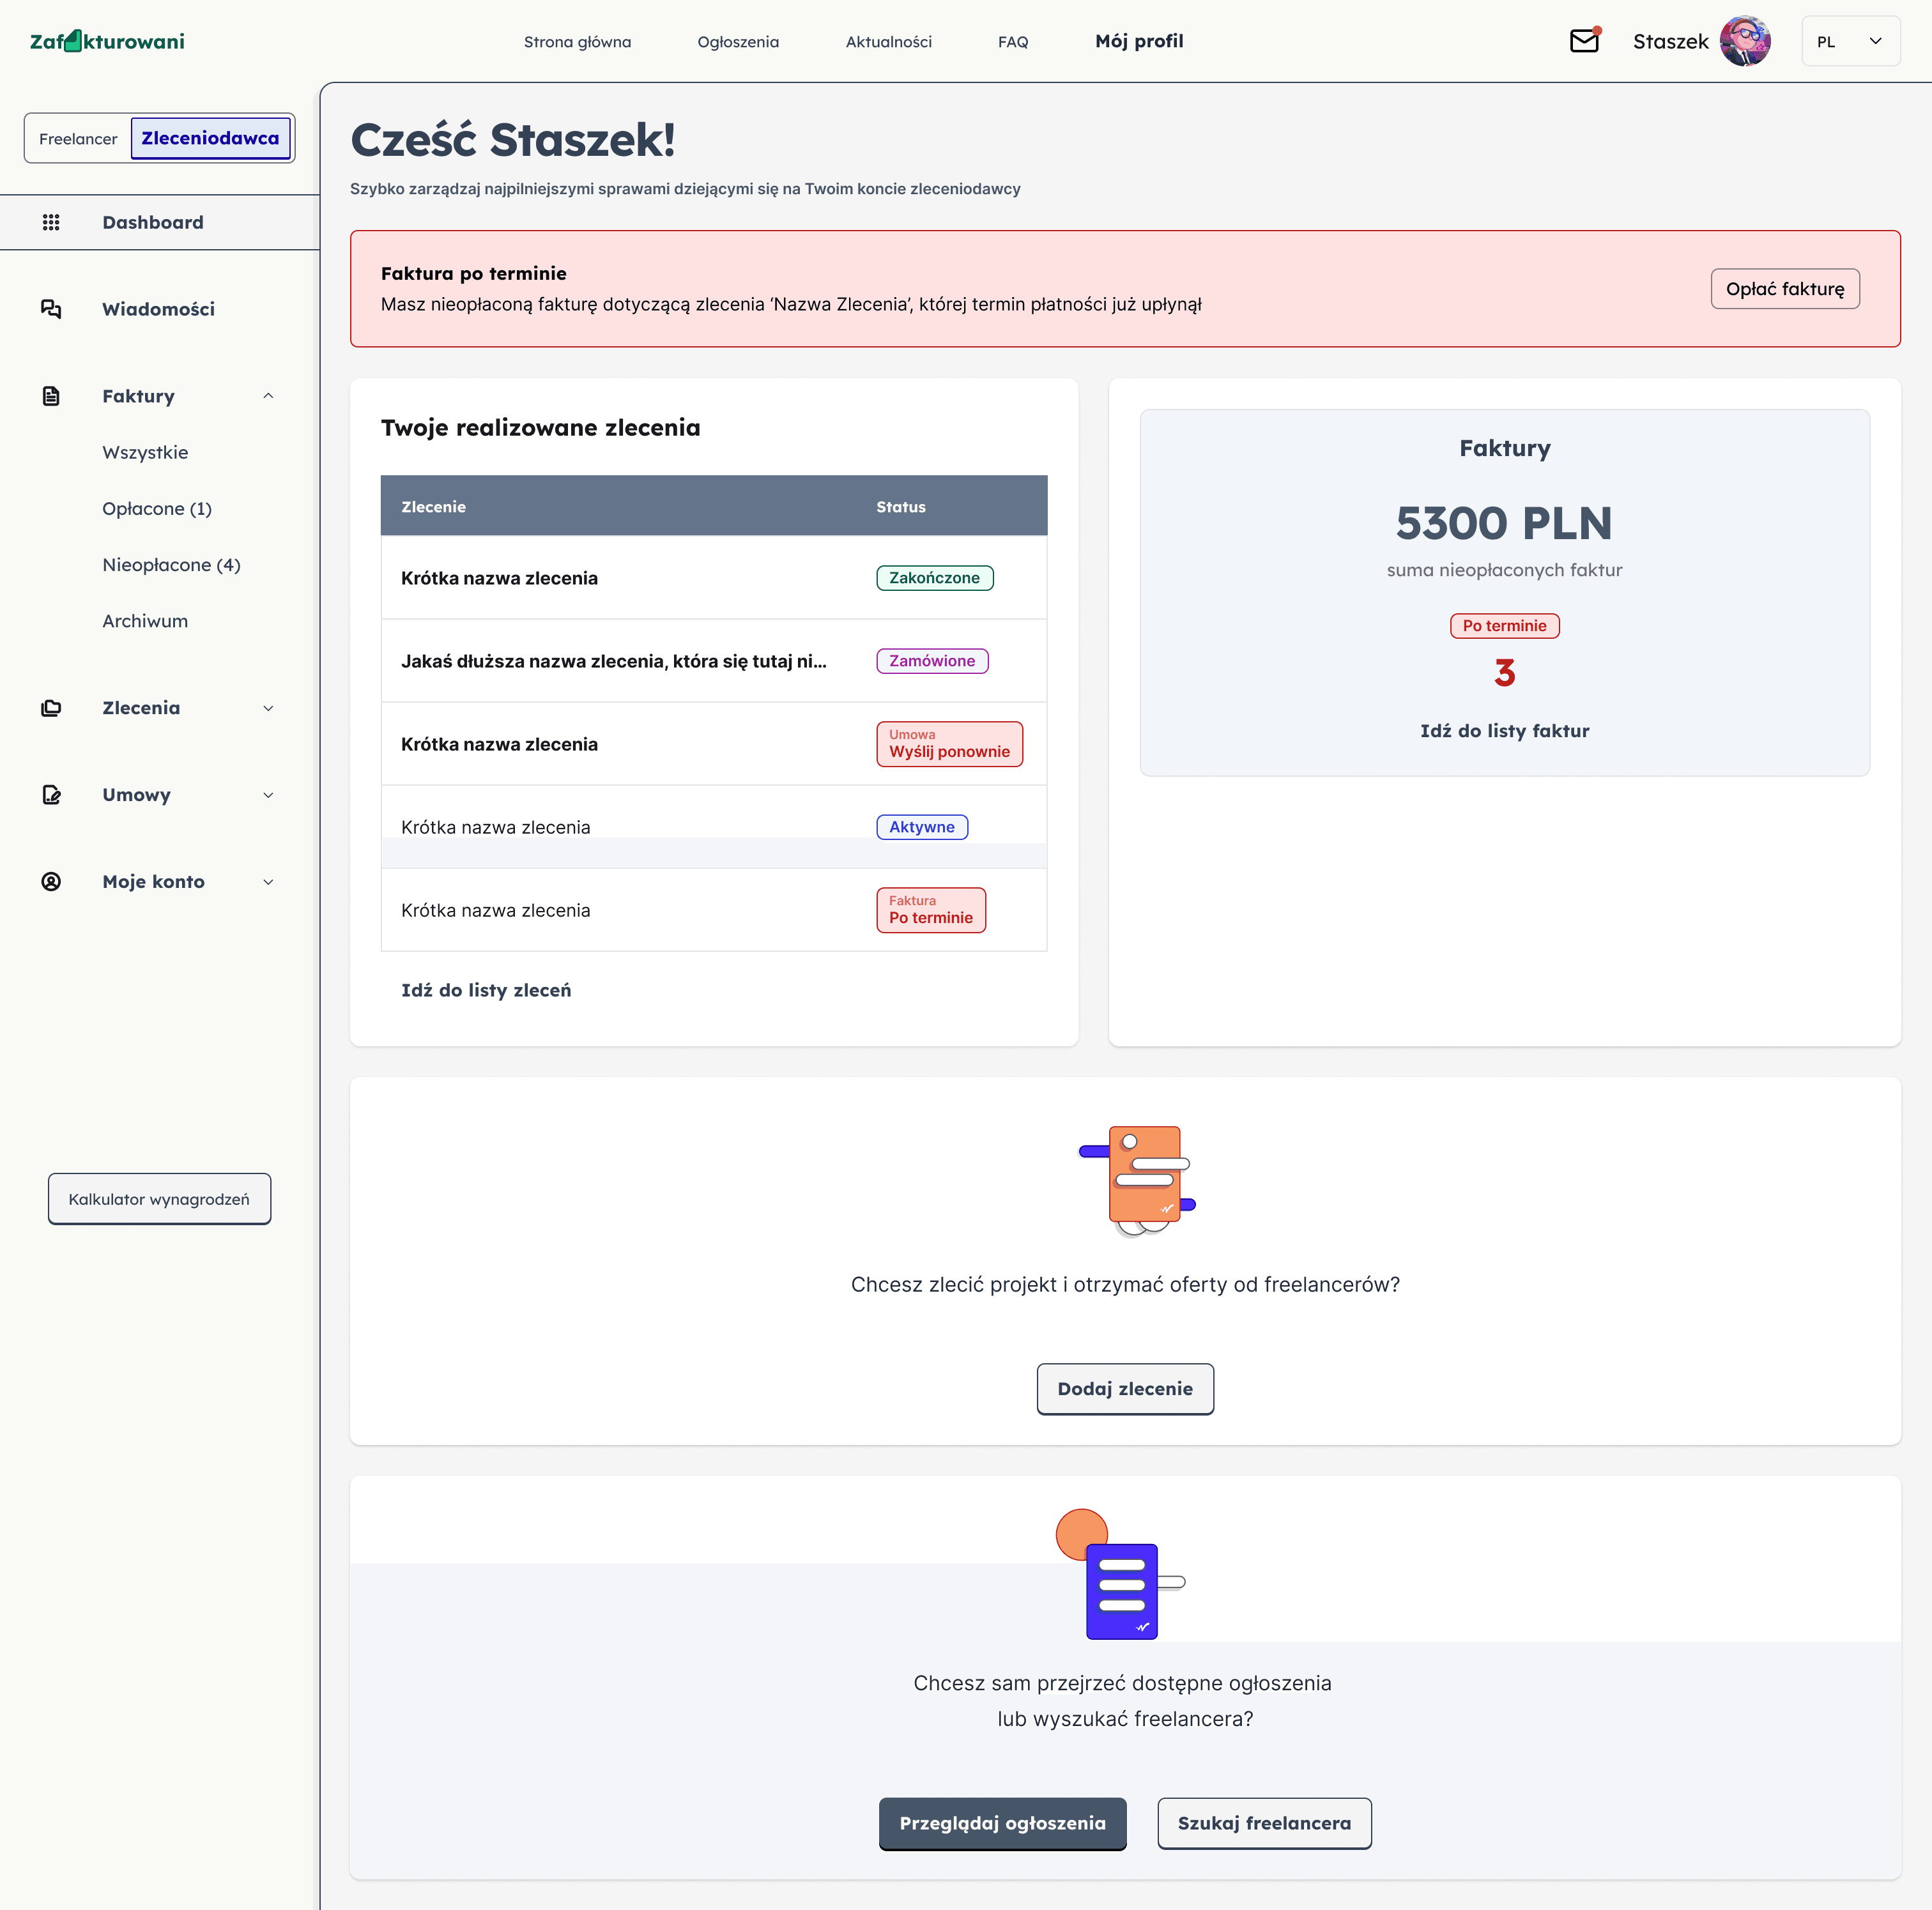Click the blue document illustration
Viewport: 1932px width, 1910px height.
[1121, 1575]
